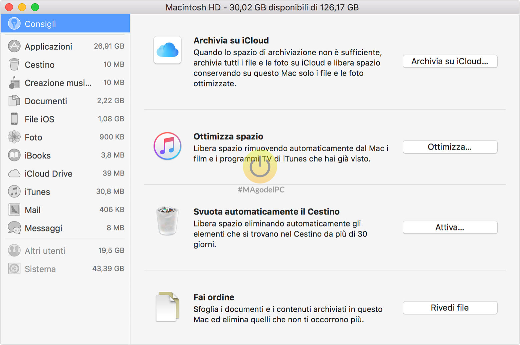Click the large iTunes icon beside Ottimizza spazio
Screen dimensions: 520x345
coord(167,146)
